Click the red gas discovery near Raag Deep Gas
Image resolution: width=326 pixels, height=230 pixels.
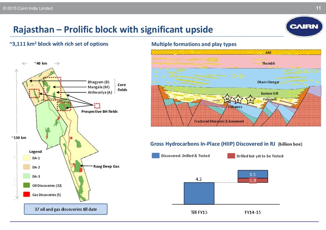[80, 170]
